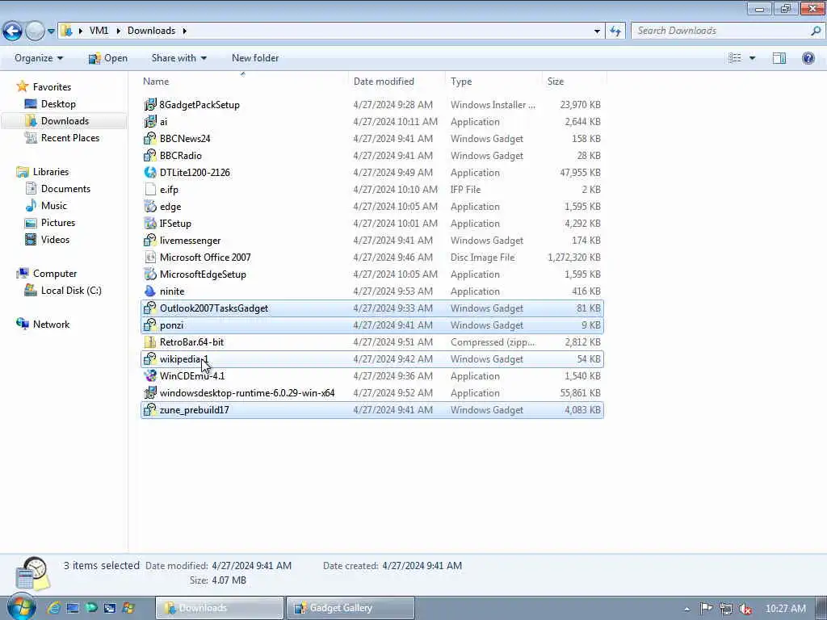The image size is (827, 620).
Task: Open Local Disk (C:) in sidebar
Action: coord(71,291)
